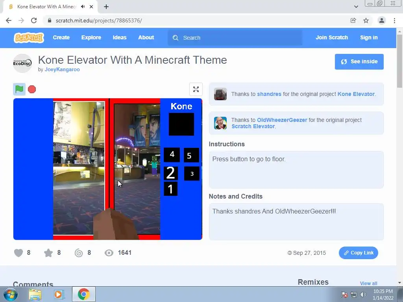View site information via the lock icon
This screenshot has width=403, height=302.
tap(50, 20)
